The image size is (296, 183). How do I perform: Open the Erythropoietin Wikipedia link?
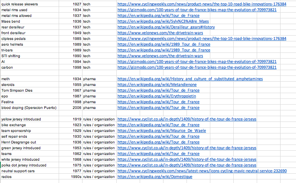point(157,96)
